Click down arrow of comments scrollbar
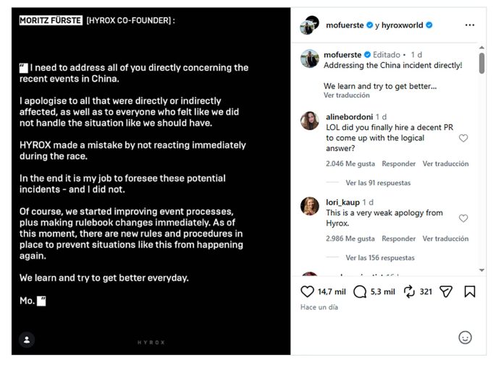The width and height of the screenshot is (504, 370). pyautogui.click(x=482, y=270)
